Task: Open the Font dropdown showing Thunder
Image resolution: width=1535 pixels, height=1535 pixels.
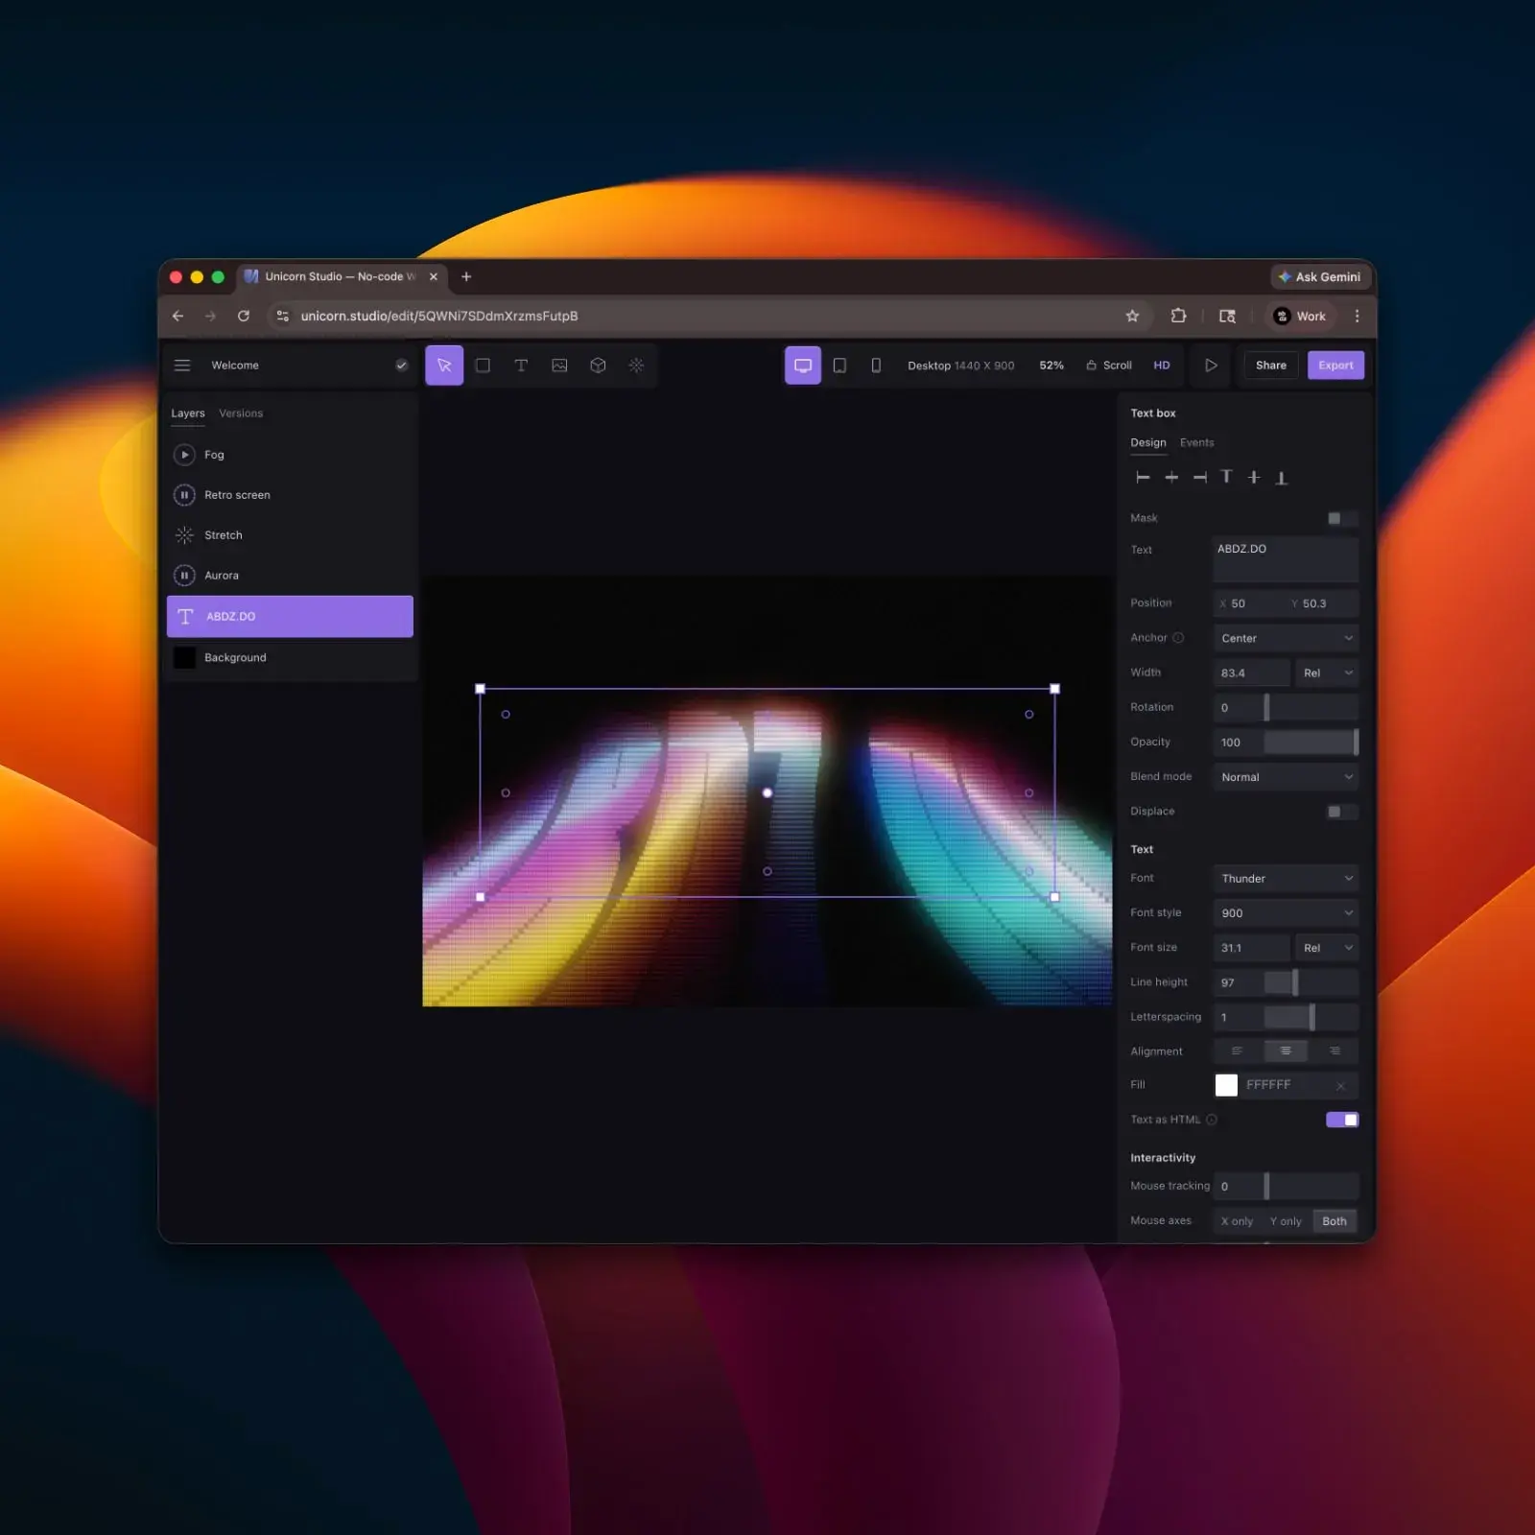Action: [1285, 878]
